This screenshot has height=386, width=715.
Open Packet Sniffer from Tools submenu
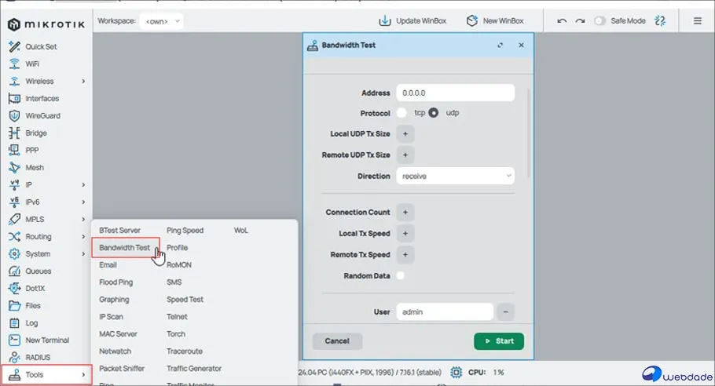[x=122, y=369]
